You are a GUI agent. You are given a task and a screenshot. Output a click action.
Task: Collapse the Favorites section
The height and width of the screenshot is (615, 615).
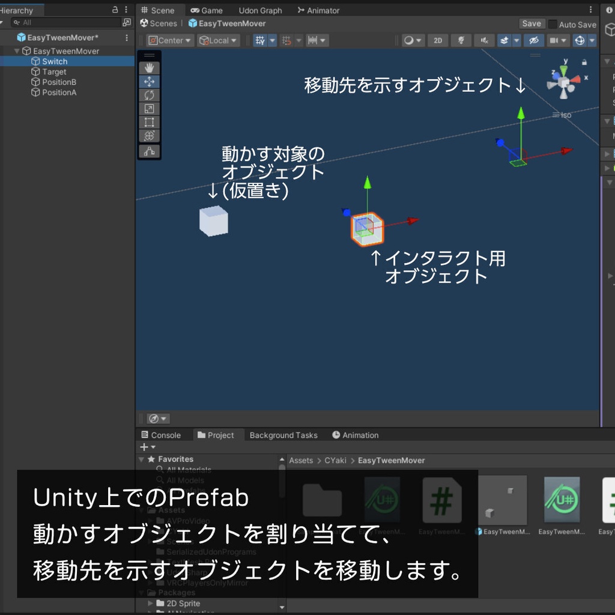click(x=142, y=459)
